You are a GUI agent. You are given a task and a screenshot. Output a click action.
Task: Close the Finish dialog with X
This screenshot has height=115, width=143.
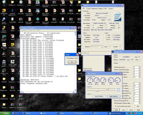click(78, 55)
